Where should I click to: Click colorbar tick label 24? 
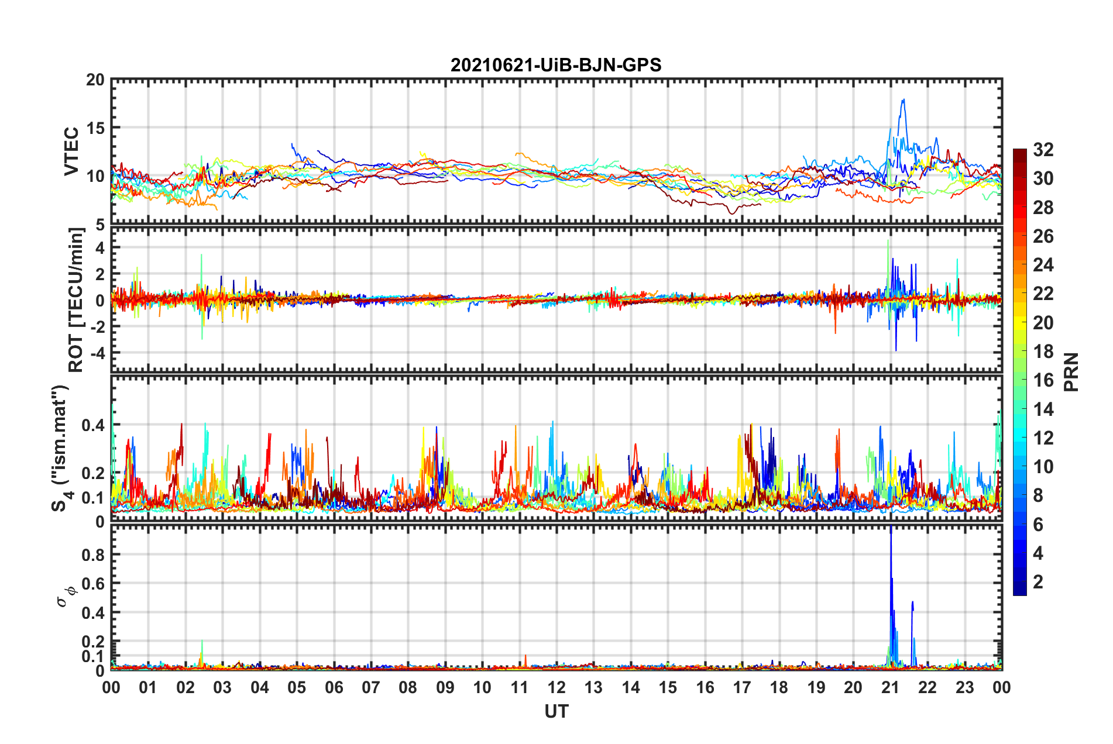pos(1043,265)
